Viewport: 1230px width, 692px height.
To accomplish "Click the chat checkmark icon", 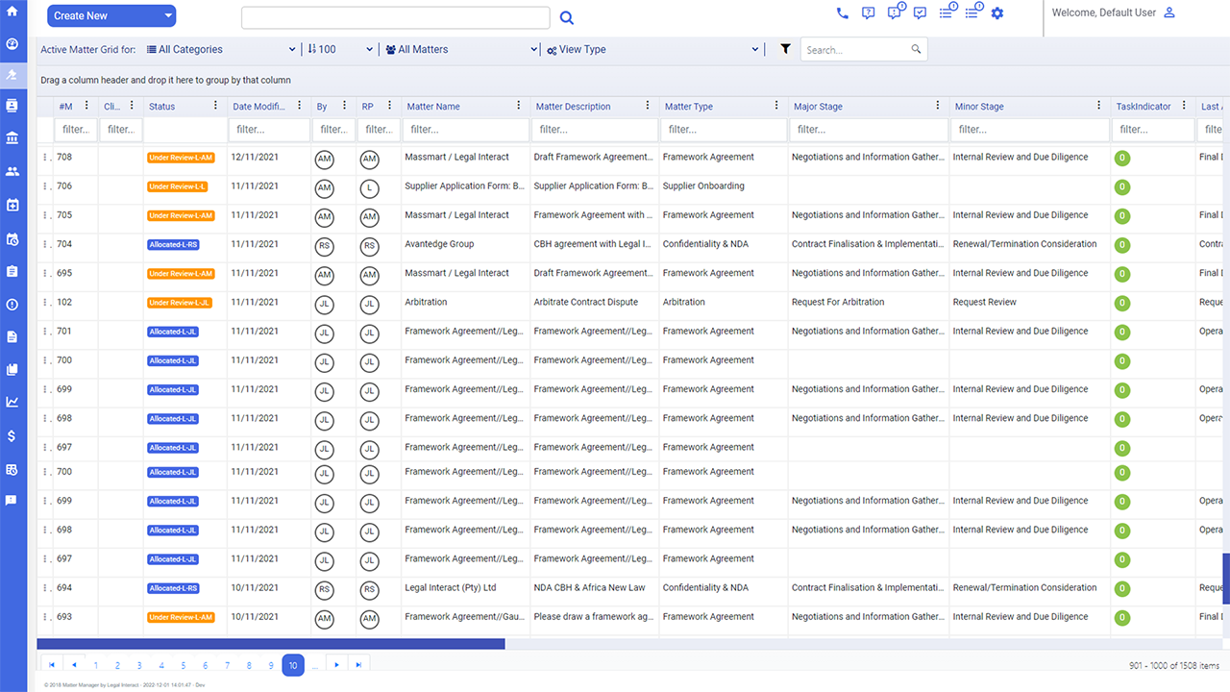I will [920, 13].
